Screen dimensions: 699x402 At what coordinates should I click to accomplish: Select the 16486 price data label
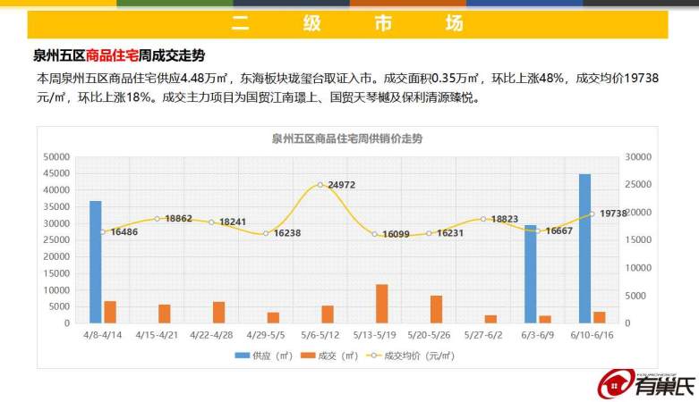point(124,232)
